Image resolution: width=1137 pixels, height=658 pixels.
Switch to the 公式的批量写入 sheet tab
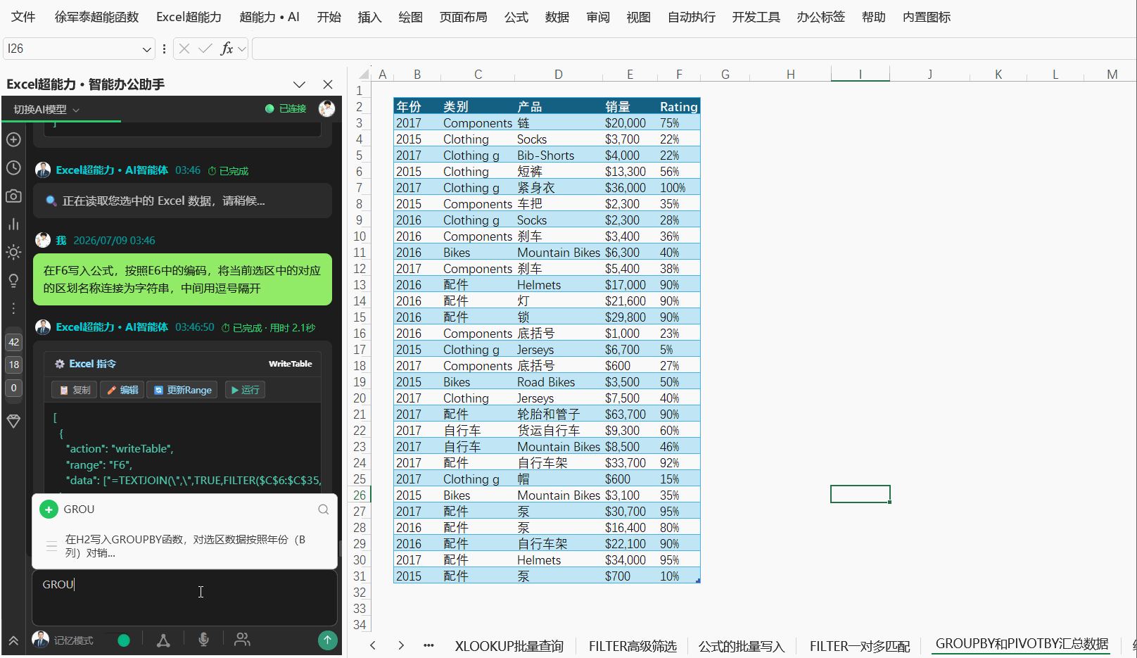pyautogui.click(x=741, y=646)
